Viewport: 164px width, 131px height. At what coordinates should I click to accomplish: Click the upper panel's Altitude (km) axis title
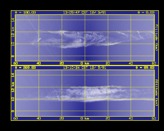point(157,38)
